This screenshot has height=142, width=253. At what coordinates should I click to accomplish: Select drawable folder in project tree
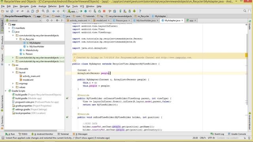click(x=24, y=69)
